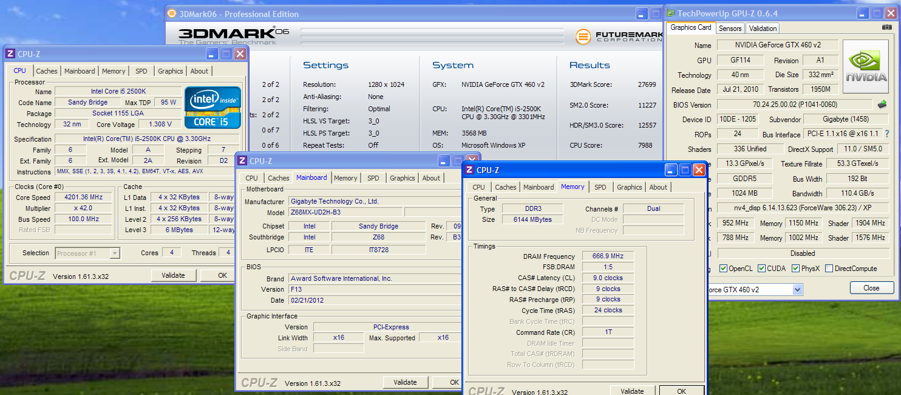Click Validate in the CPU-Z Memory window
The image size is (901, 395).
[x=632, y=391]
